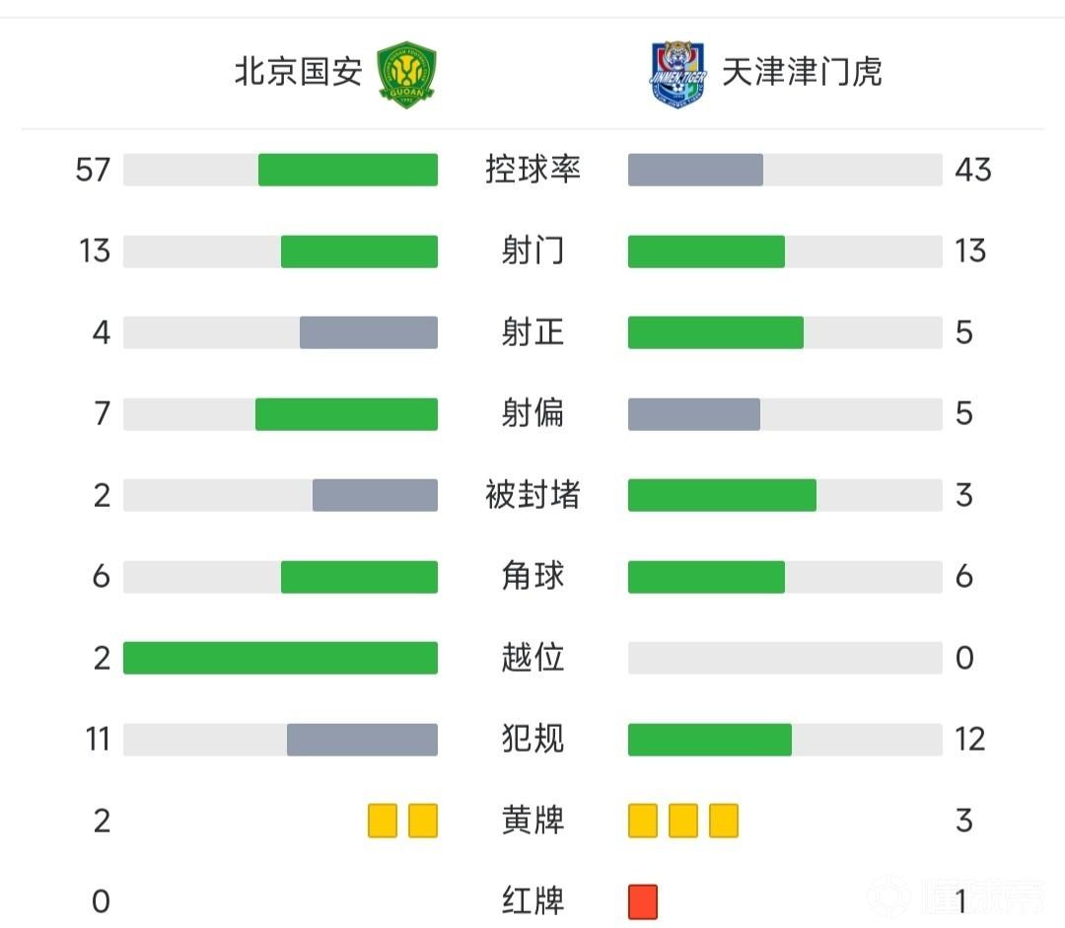The width and height of the screenshot is (1065, 928).
Task: Click the Tianjin Jinmen Tiger crest
Action: (x=677, y=74)
